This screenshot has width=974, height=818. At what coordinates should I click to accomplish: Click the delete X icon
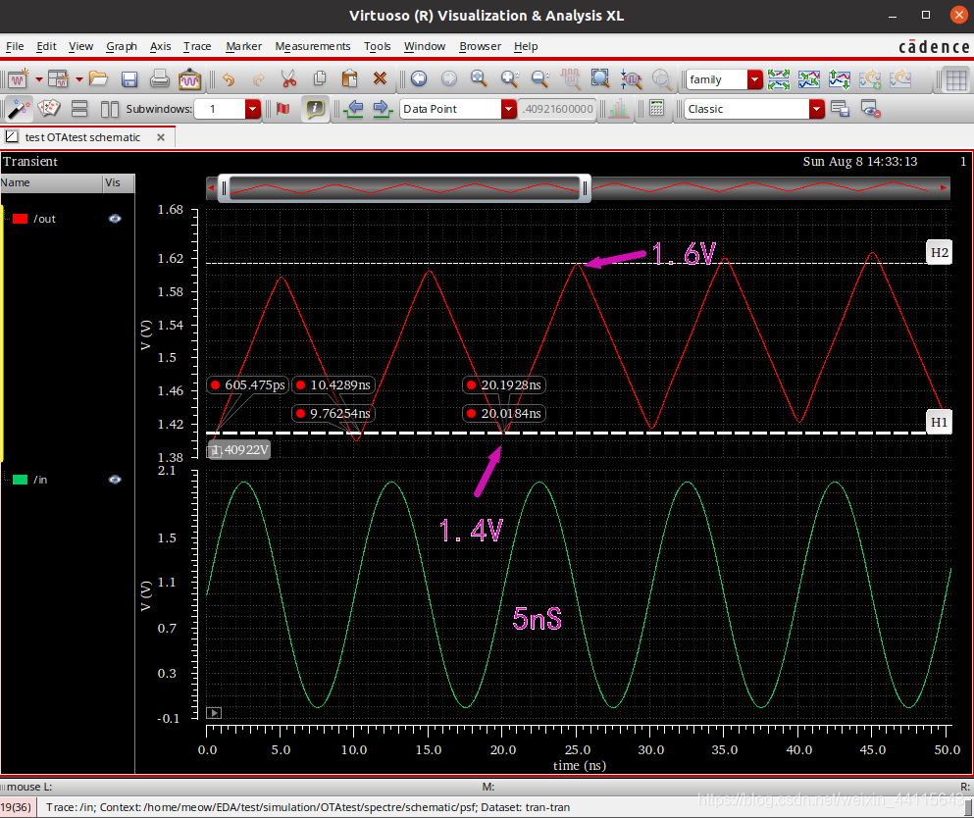point(381,78)
